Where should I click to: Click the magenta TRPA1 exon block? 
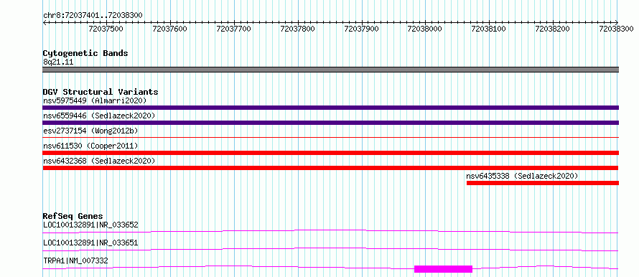tap(444, 269)
